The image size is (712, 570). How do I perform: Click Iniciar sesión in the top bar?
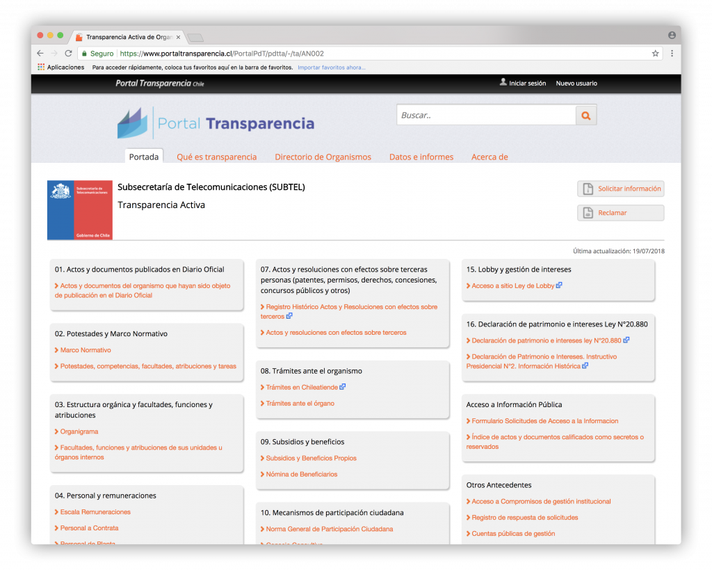[x=527, y=84]
